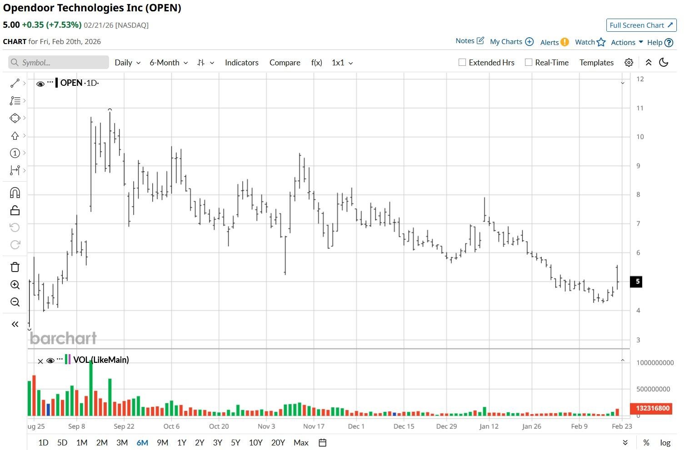Select the Max time range
Screen dimensions: 685x450
[301, 443]
